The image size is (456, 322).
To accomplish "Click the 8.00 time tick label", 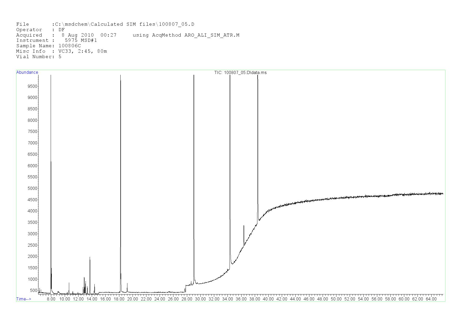I will [51, 299].
